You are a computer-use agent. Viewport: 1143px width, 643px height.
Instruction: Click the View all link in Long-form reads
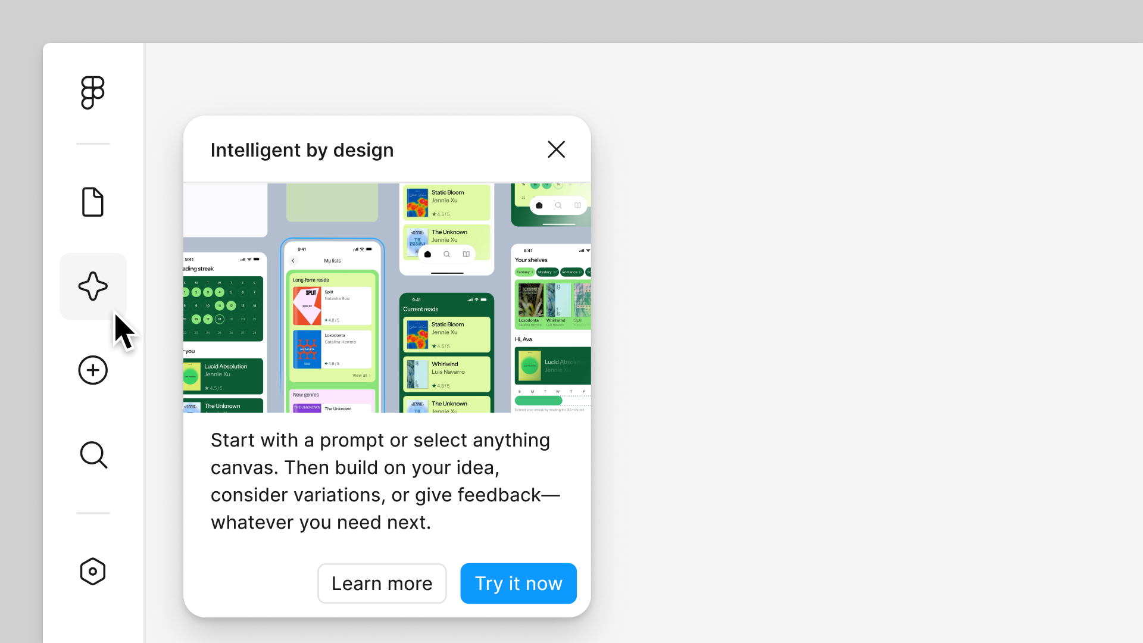pyautogui.click(x=361, y=376)
